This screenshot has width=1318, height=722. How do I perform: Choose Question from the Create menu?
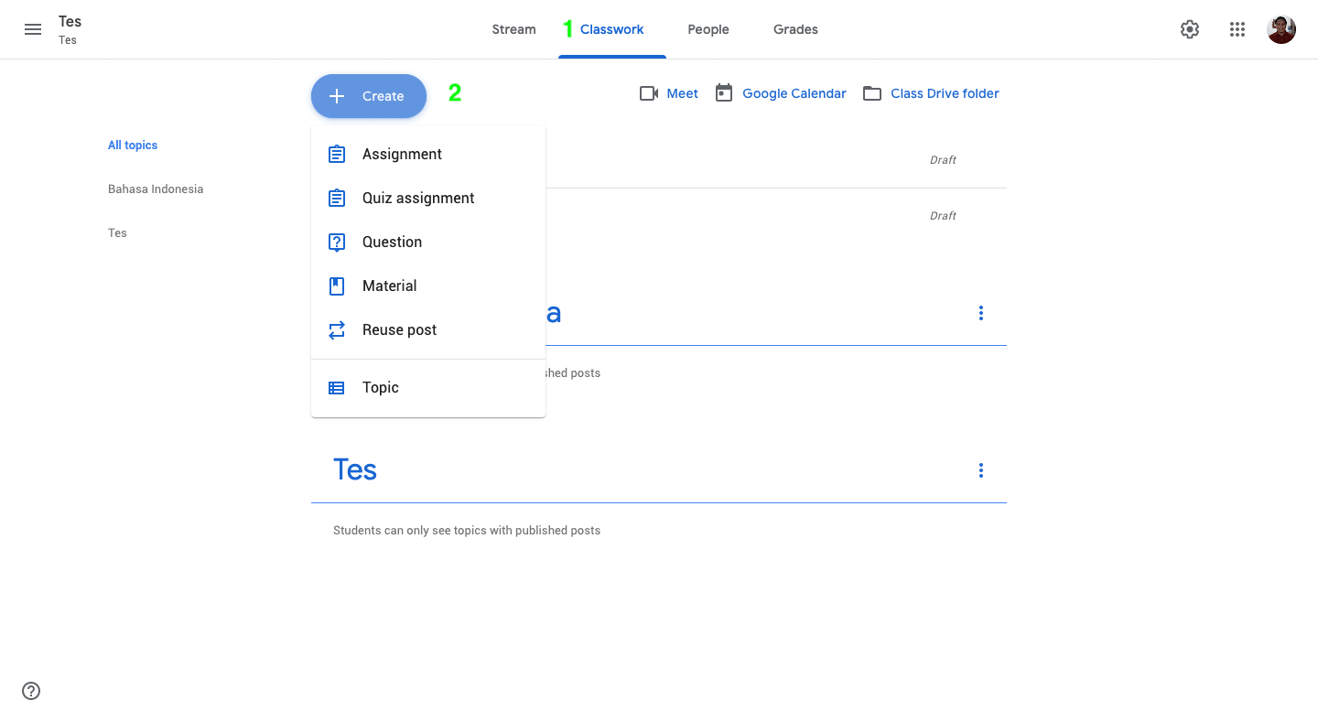(428, 242)
